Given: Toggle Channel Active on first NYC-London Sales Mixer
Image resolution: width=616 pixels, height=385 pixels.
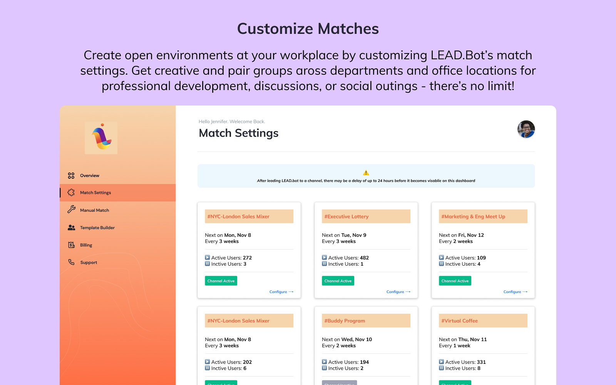Looking at the screenshot, I should point(221,281).
